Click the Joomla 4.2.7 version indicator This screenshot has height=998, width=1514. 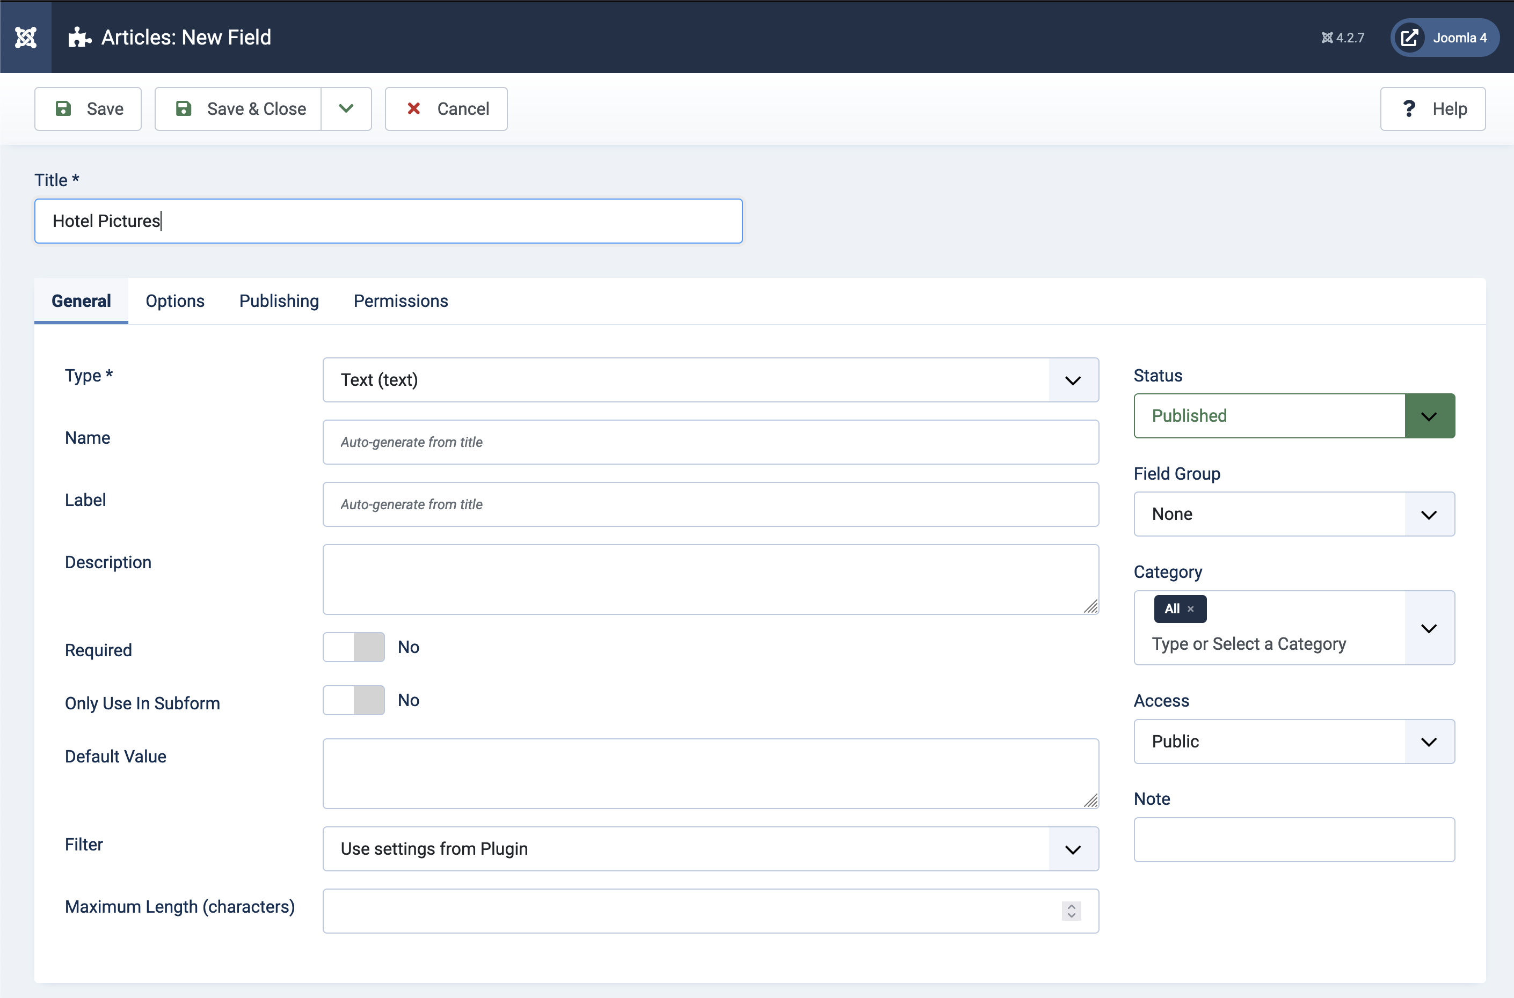tap(1342, 38)
